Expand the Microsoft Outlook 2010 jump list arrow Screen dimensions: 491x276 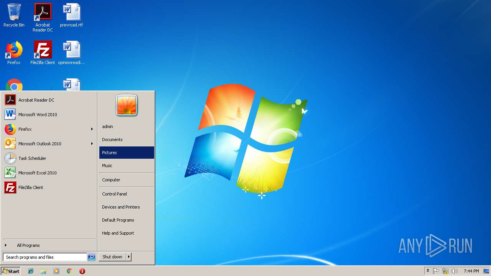pos(92,144)
